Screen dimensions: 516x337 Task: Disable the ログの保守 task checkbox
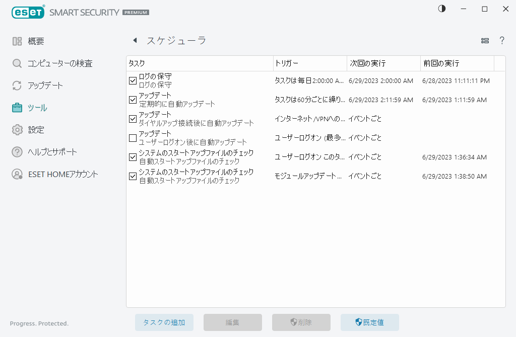(x=133, y=80)
